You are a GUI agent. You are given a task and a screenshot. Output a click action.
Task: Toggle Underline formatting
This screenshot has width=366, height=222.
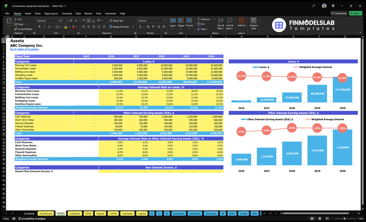pyautogui.click(x=49, y=27)
